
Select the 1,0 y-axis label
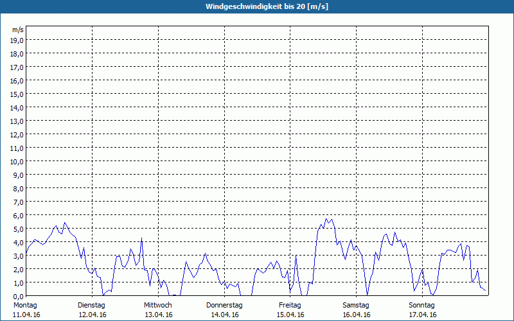pyautogui.click(x=19, y=283)
